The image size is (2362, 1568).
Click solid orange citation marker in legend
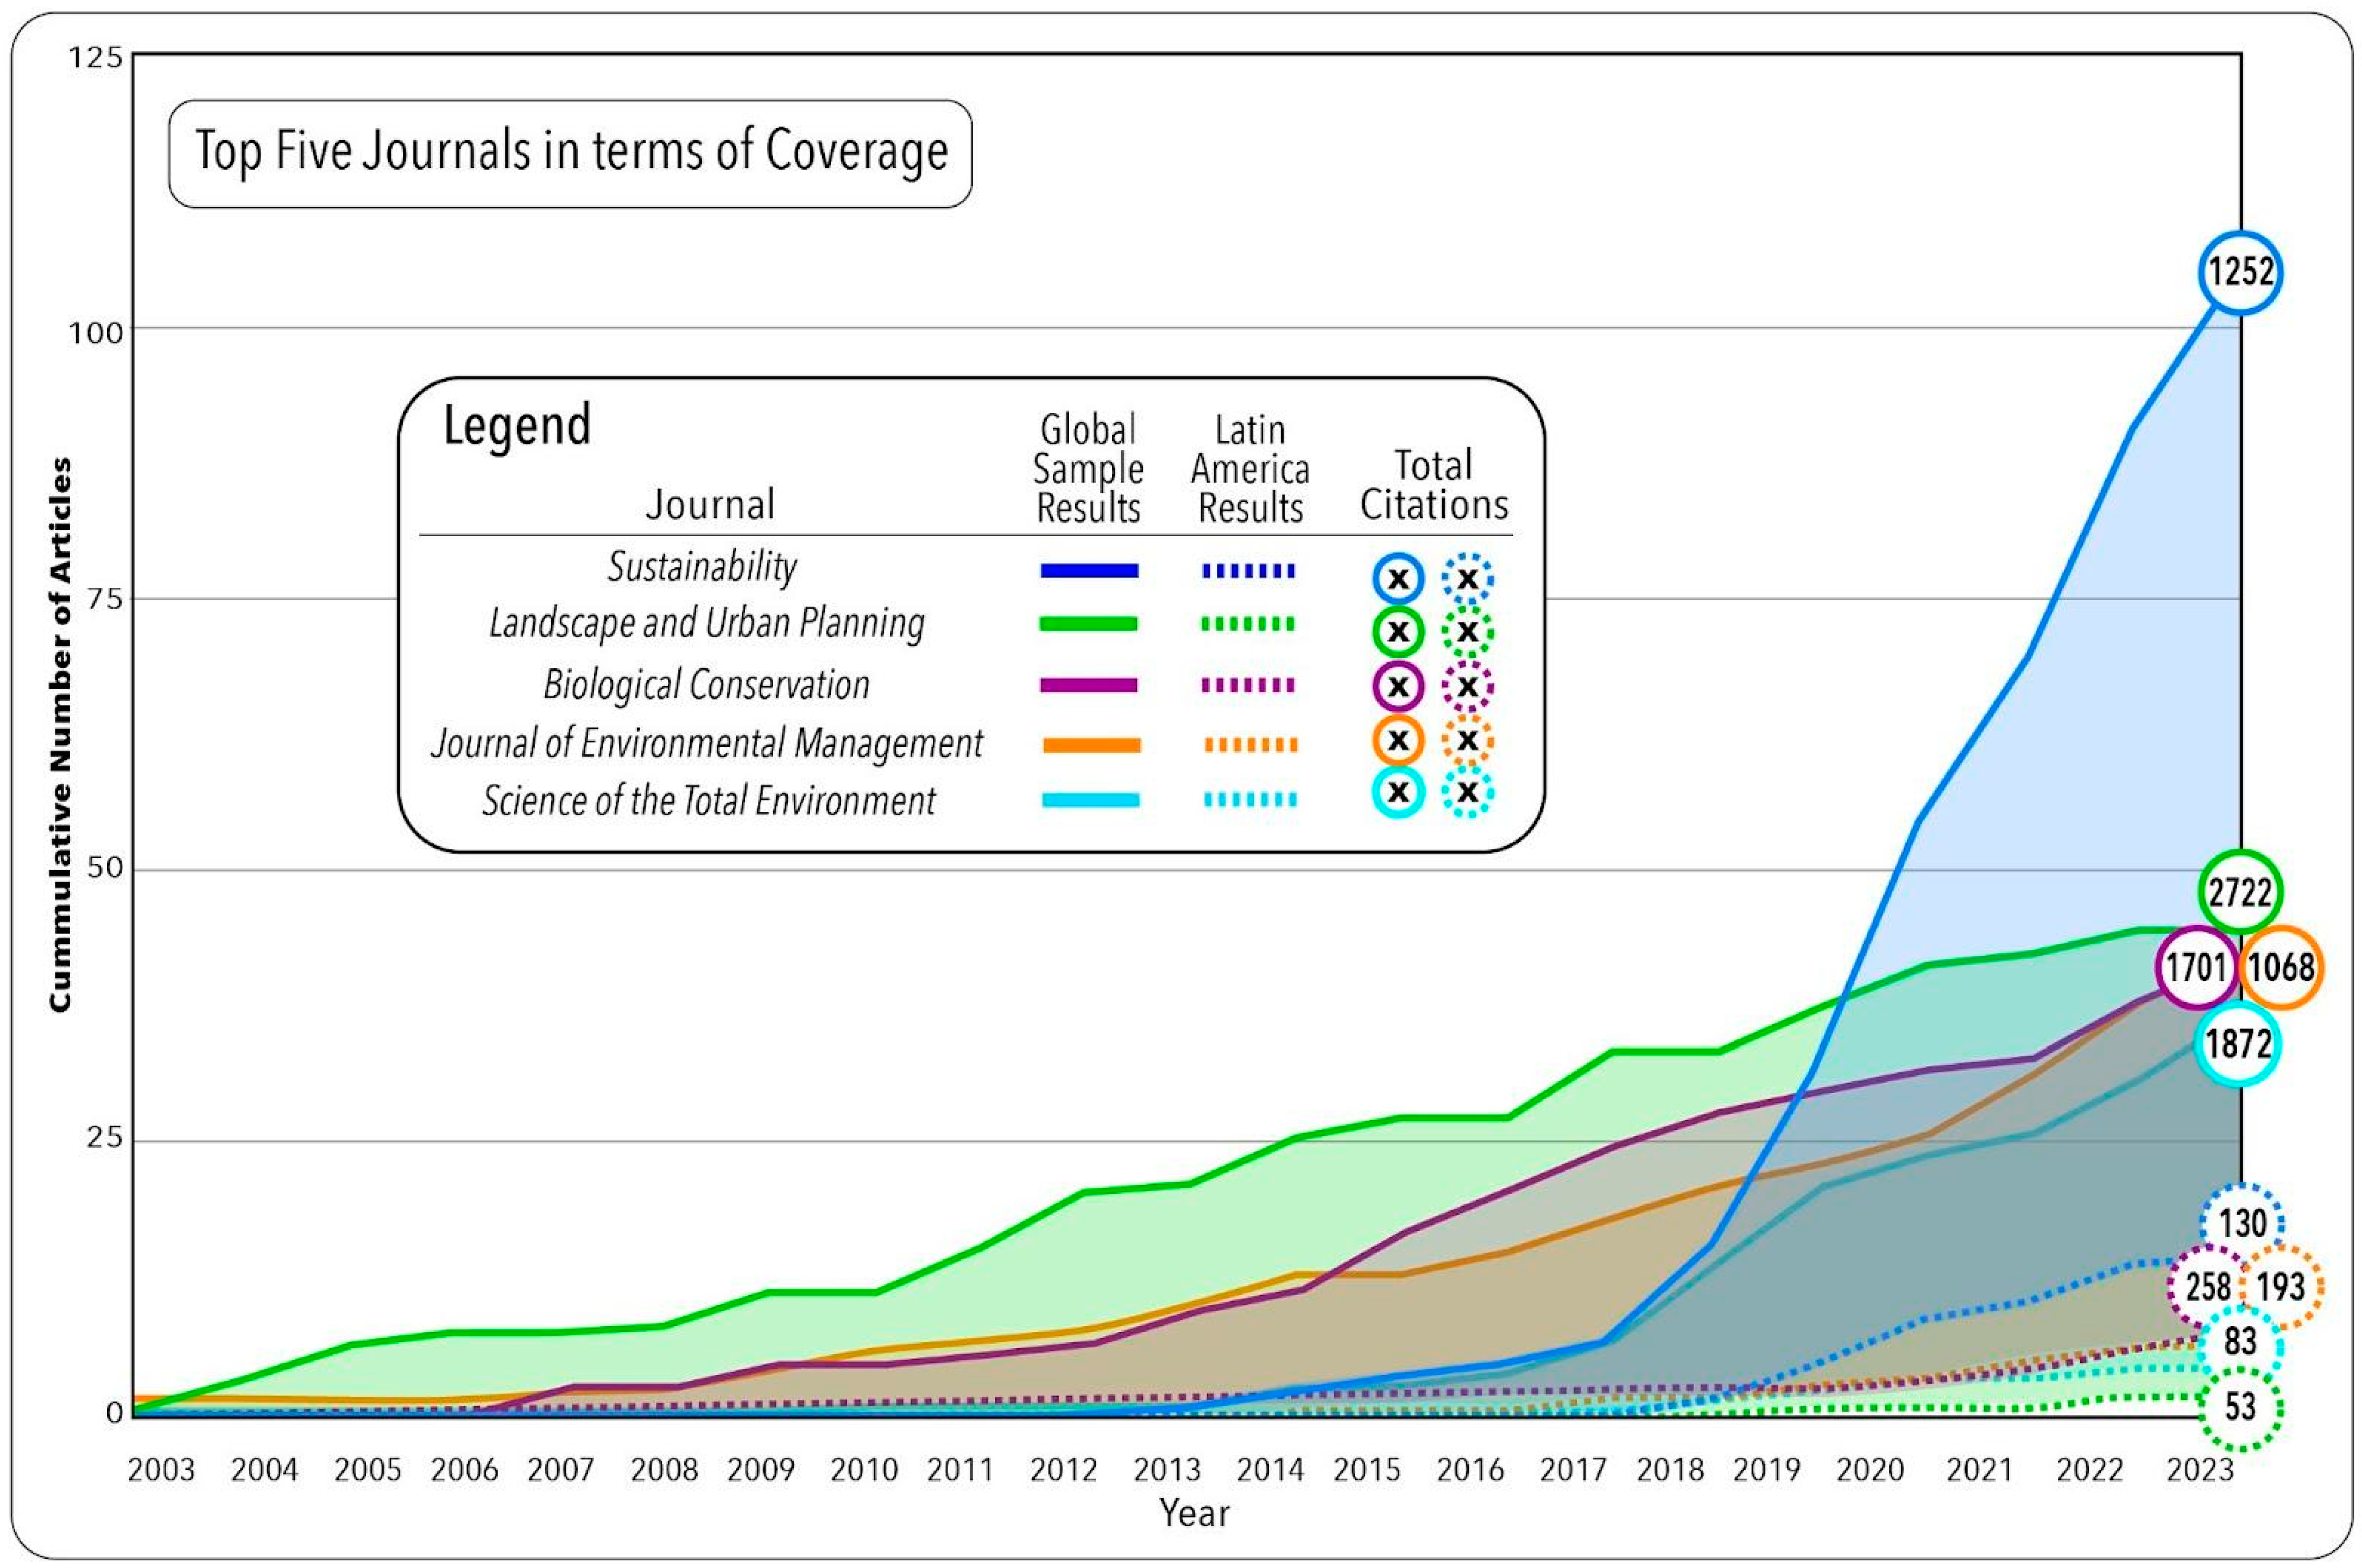(1398, 740)
